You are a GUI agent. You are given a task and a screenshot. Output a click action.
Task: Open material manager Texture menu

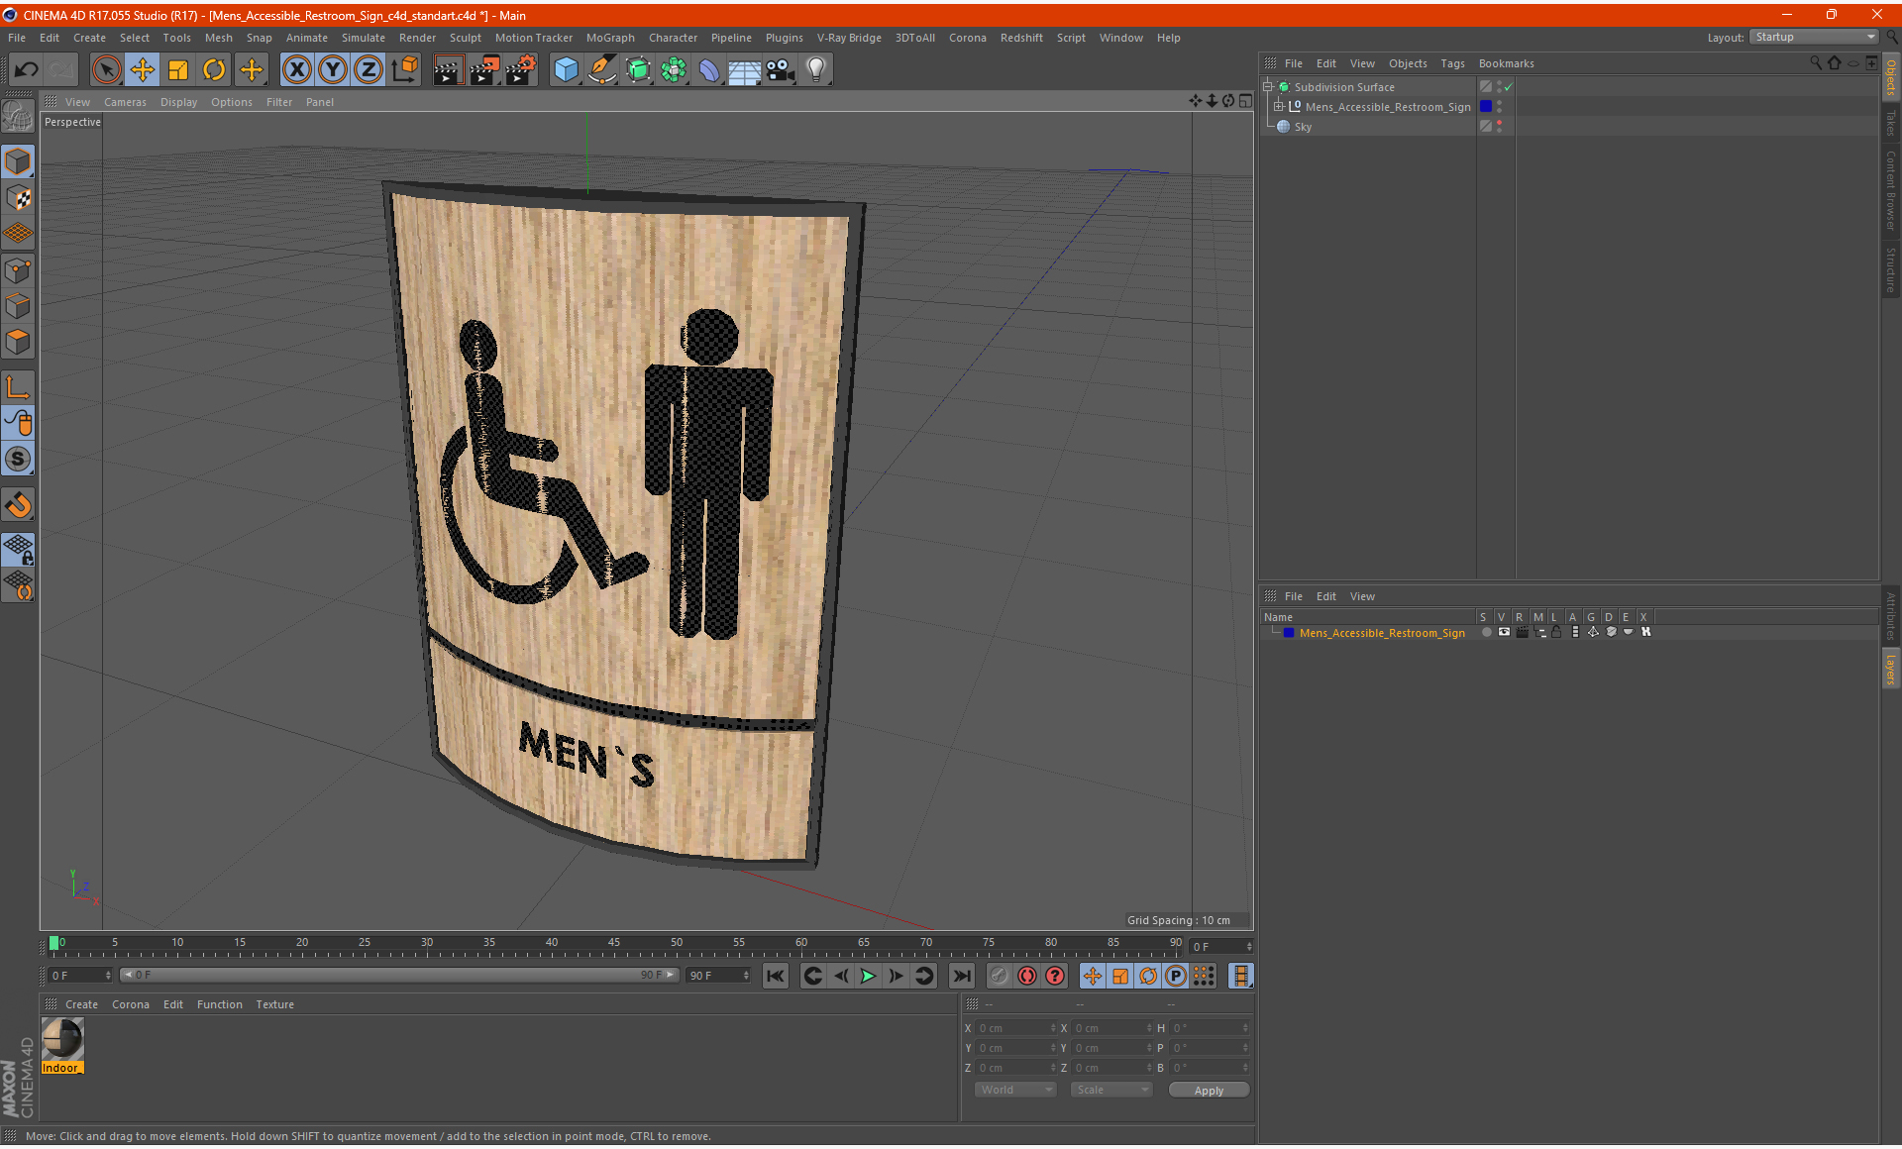click(274, 1004)
